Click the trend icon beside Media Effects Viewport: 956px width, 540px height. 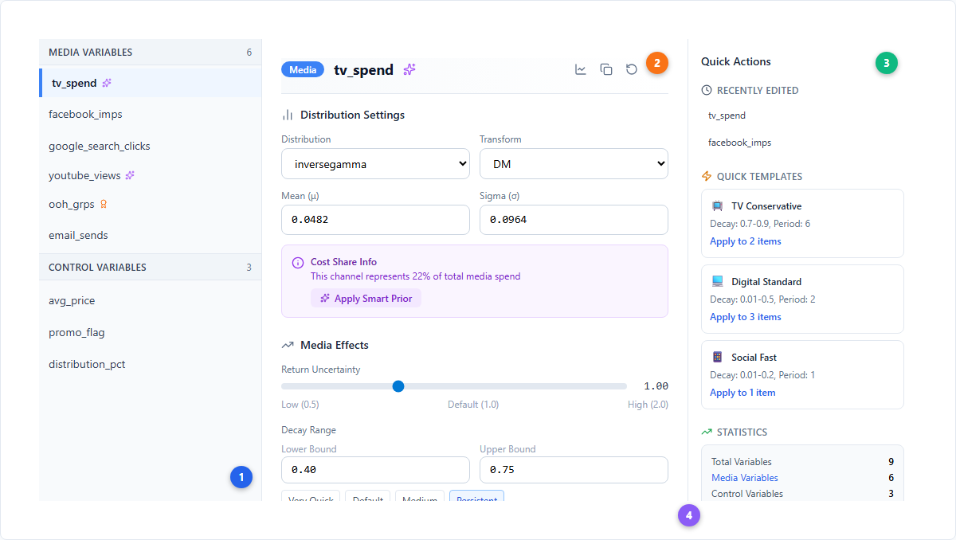[x=288, y=346]
